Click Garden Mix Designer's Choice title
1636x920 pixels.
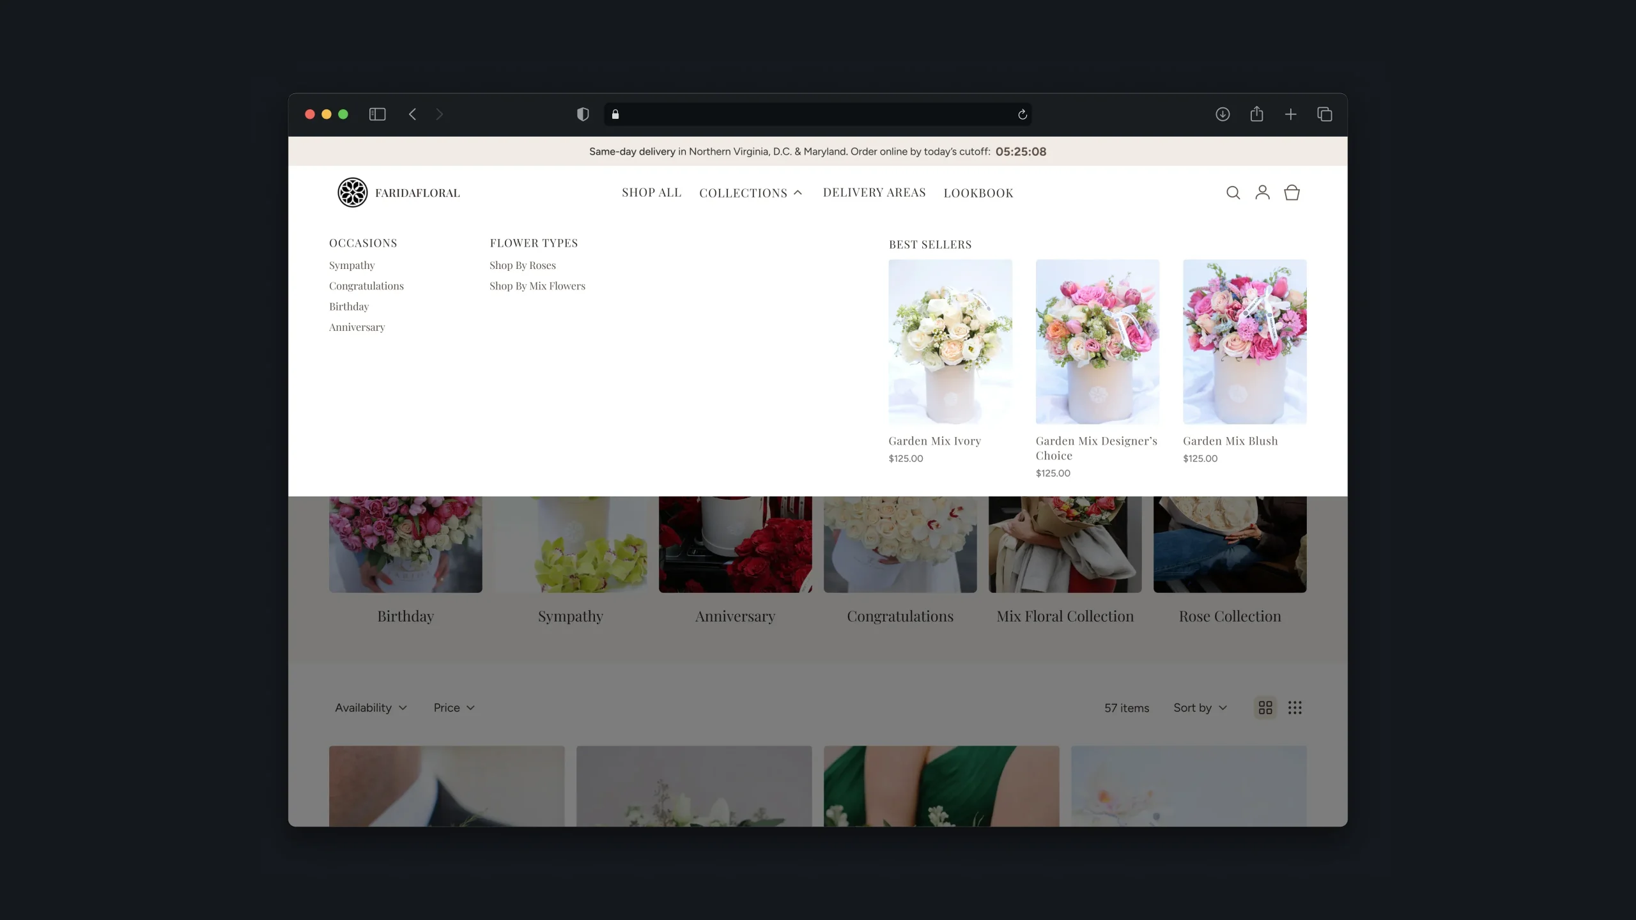pos(1096,448)
